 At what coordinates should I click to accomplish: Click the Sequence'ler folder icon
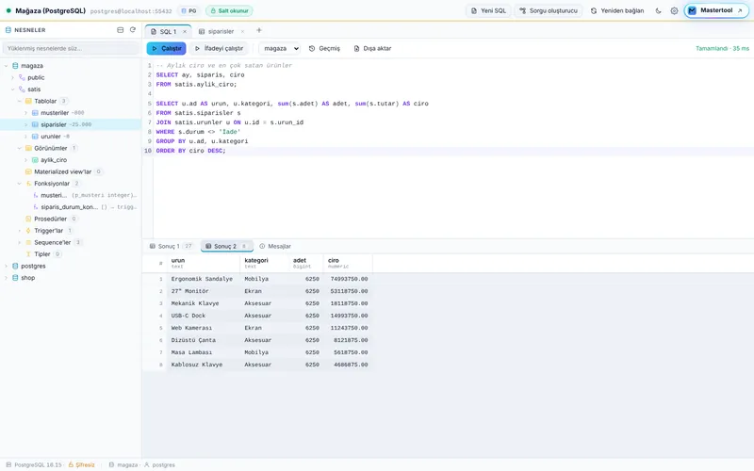pos(28,242)
